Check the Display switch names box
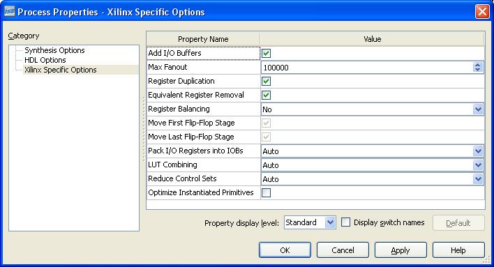The image size is (494, 267). click(x=345, y=222)
